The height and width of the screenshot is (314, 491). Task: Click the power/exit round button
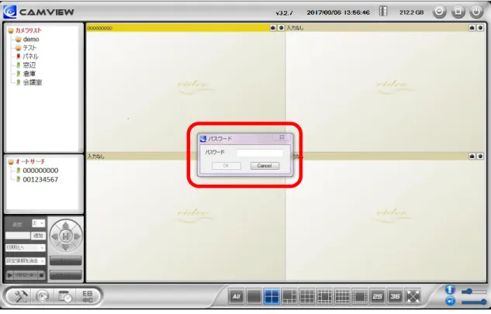[476, 12]
